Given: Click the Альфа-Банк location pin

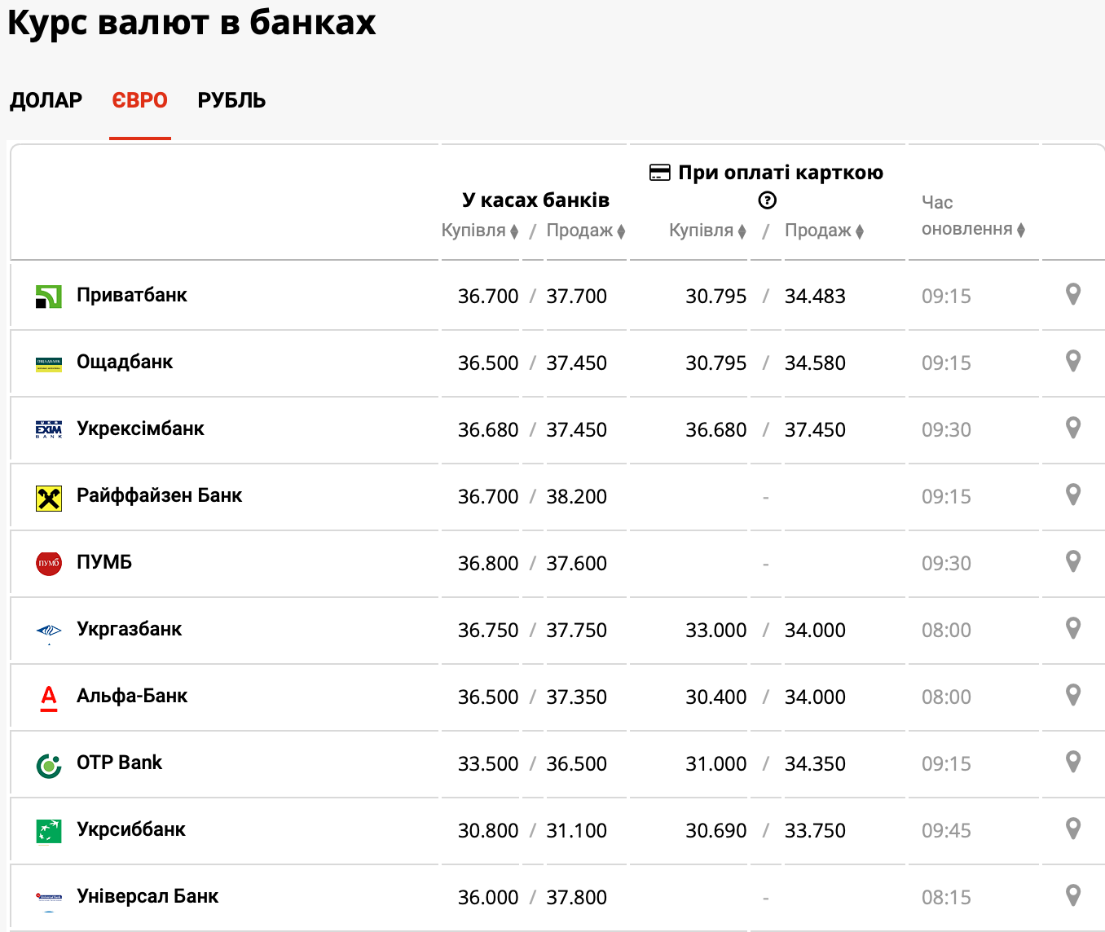Looking at the screenshot, I should [1073, 695].
